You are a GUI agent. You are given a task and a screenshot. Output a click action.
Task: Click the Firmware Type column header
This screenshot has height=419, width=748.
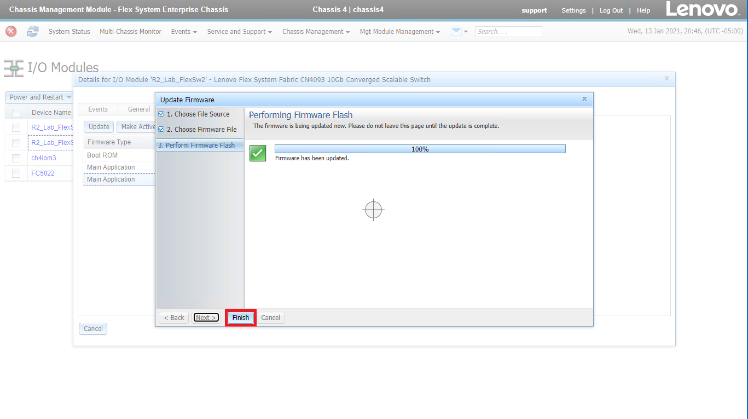tap(119, 142)
